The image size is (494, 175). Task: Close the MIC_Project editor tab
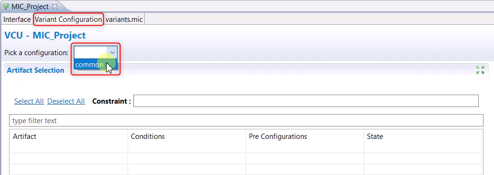[x=55, y=6]
